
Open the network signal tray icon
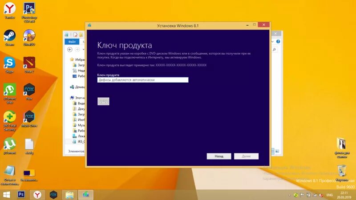pyautogui.click(x=315, y=195)
